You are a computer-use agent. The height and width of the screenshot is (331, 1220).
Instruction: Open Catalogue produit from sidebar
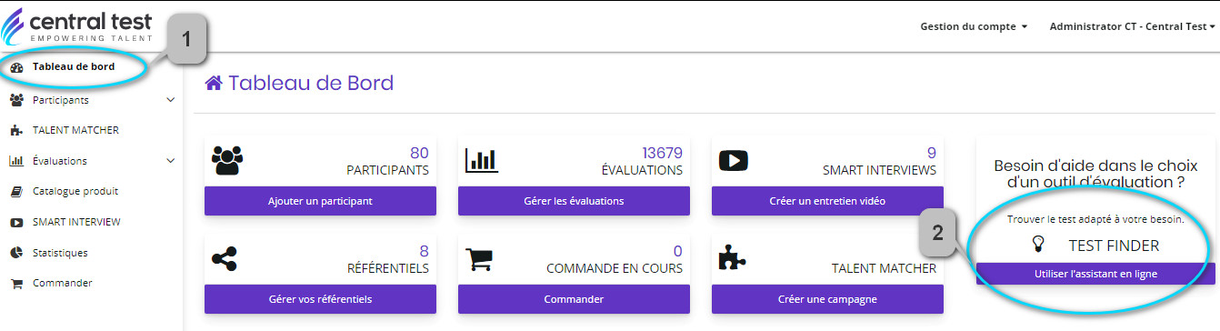coord(75,191)
